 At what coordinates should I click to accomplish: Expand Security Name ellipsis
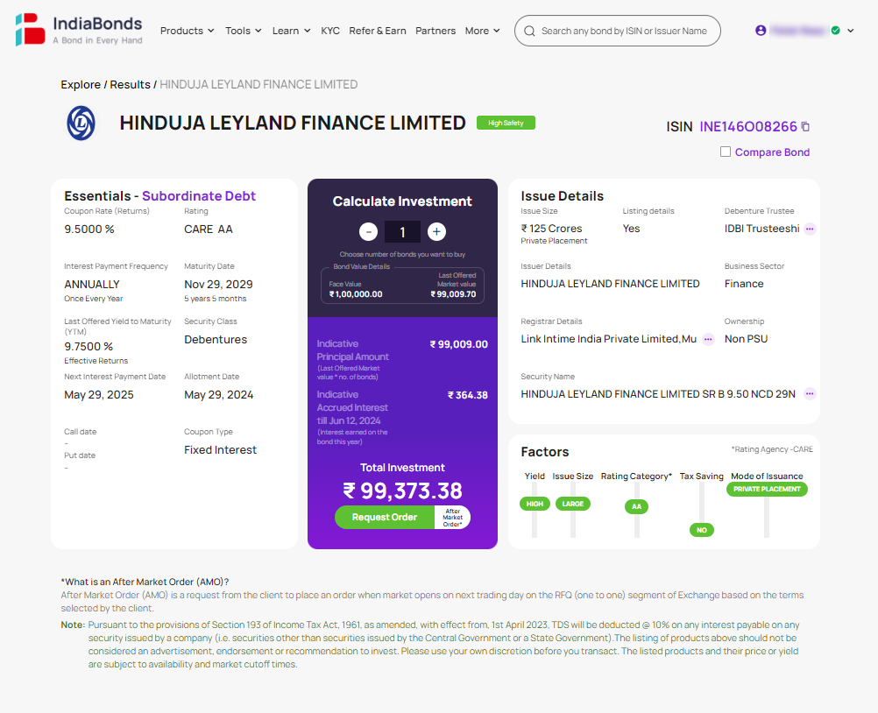click(x=810, y=394)
